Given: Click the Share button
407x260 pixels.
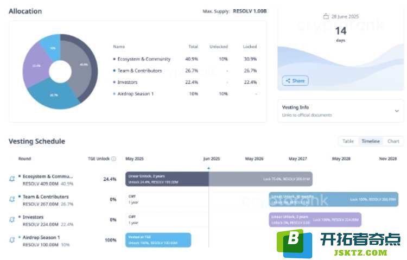Looking at the screenshot, I should pos(295,80).
